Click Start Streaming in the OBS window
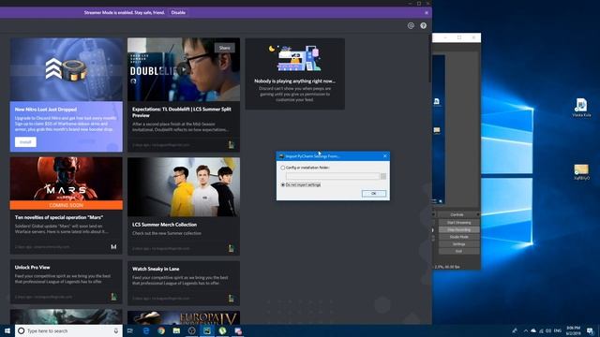600x337 pixels. (458, 223)
